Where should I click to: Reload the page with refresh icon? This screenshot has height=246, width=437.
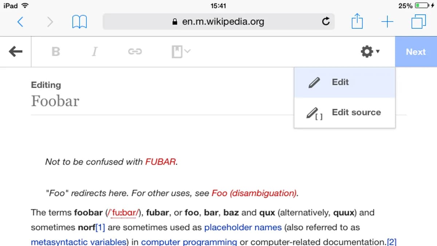[326, 22]
